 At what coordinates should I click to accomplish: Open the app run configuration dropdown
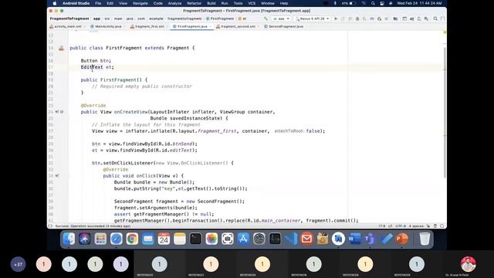(281, 19)
